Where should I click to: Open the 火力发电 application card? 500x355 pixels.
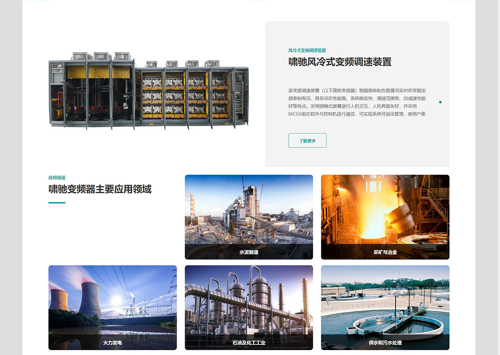point(112,301)
